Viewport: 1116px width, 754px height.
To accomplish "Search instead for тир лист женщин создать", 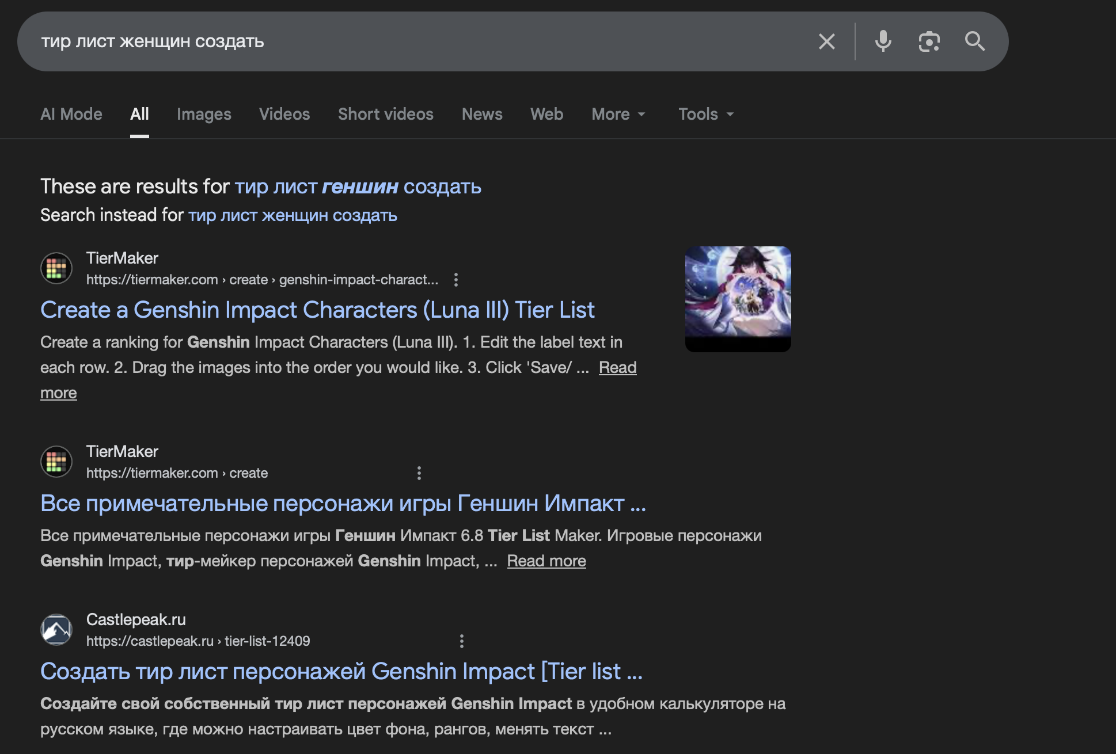I will pos(293,215).
